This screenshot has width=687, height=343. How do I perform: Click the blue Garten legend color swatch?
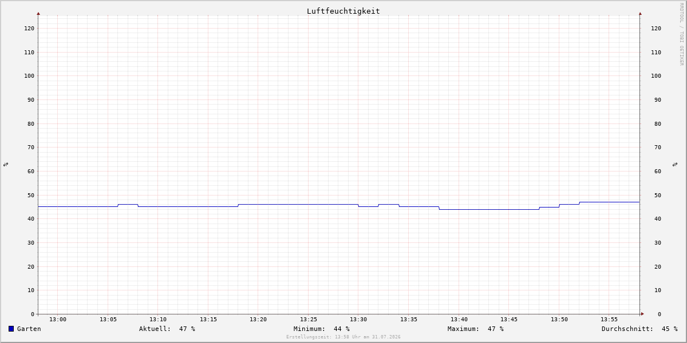(x=11, y=329)
